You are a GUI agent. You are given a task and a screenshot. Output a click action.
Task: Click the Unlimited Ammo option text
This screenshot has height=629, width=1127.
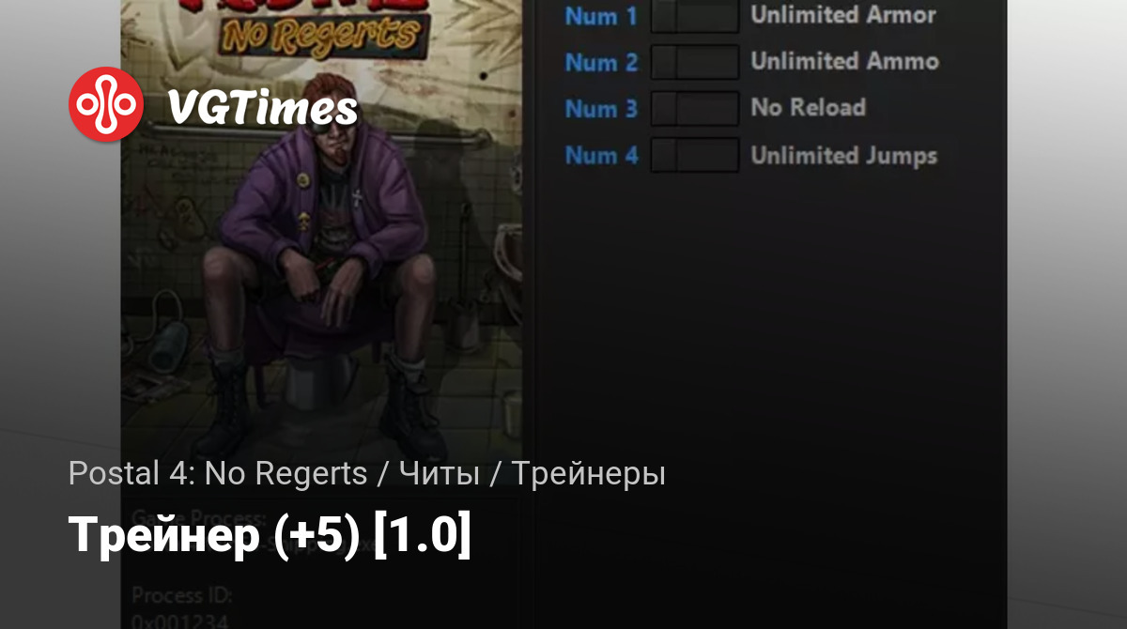(844, 62)
